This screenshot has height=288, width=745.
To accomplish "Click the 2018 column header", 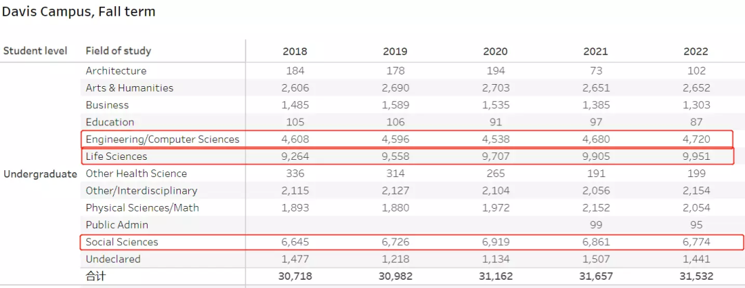I will coord(295,51).
